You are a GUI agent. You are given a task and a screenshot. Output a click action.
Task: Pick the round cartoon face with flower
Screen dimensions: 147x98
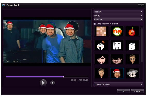[x=101, y=45]
